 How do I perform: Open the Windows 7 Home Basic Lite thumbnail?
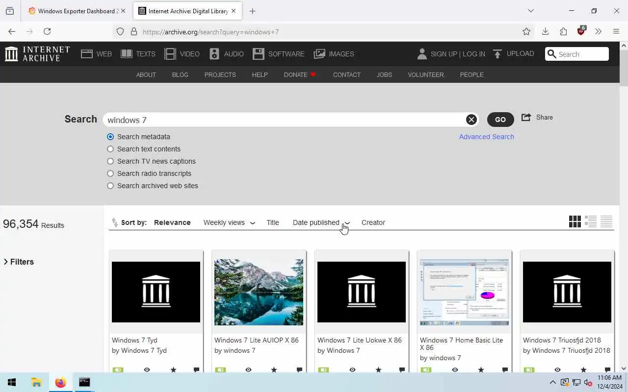click(x=464, y=292)
